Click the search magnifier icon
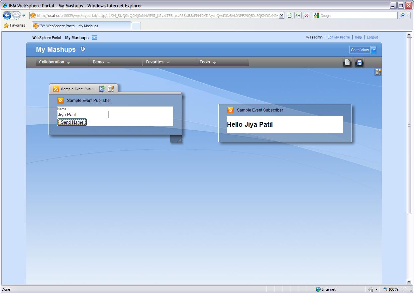The image size is (414, 294). coord(402,15)
